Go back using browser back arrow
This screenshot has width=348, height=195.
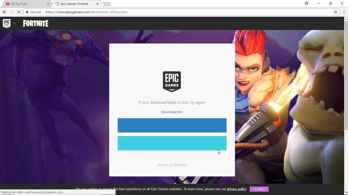pyautogui.click(x=4, y=12)
